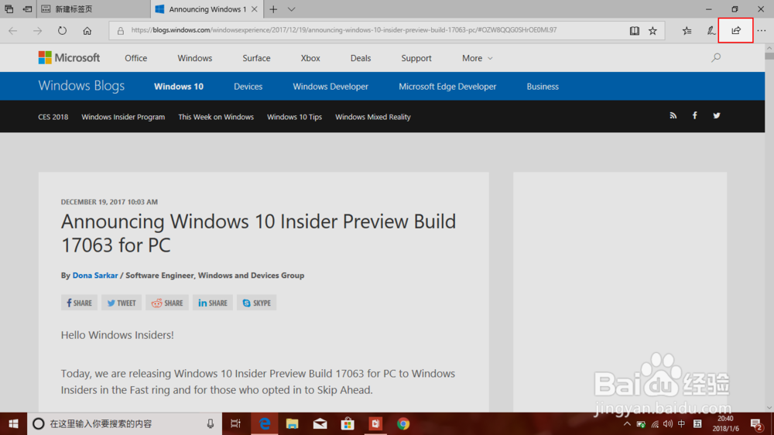Click the Back navigation arrow
The height and width of the screenshot is (435, 774).
(13, 30)
